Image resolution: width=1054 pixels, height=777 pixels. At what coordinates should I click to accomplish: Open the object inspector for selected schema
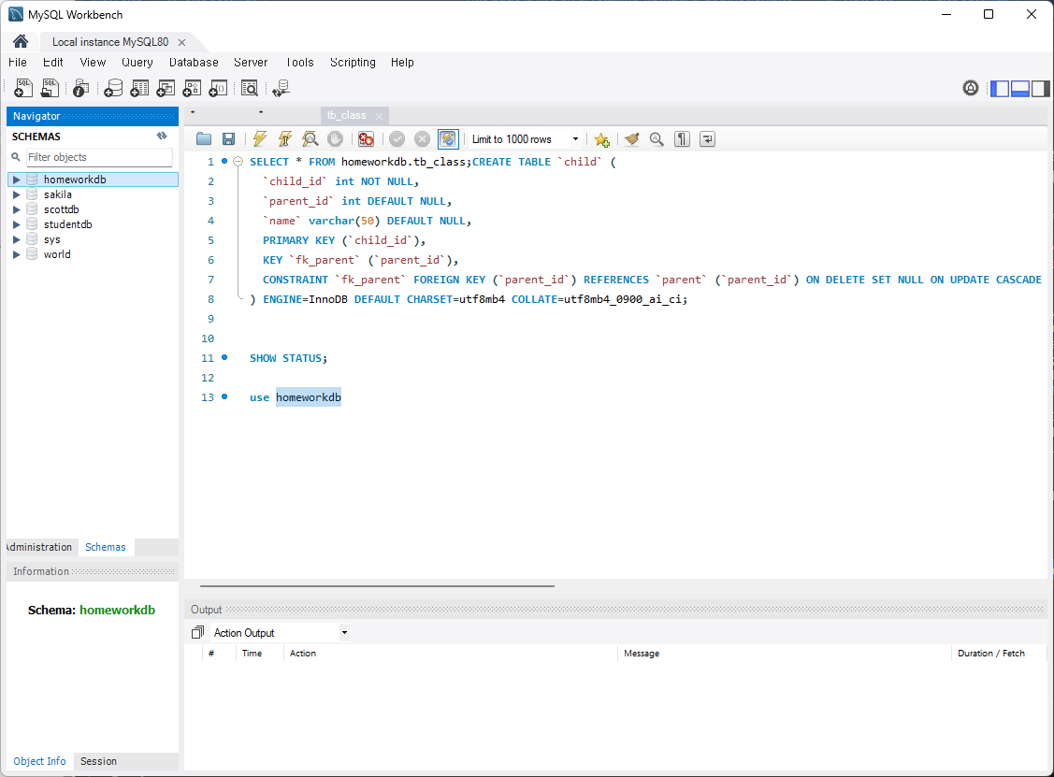(x=80, y=87)
